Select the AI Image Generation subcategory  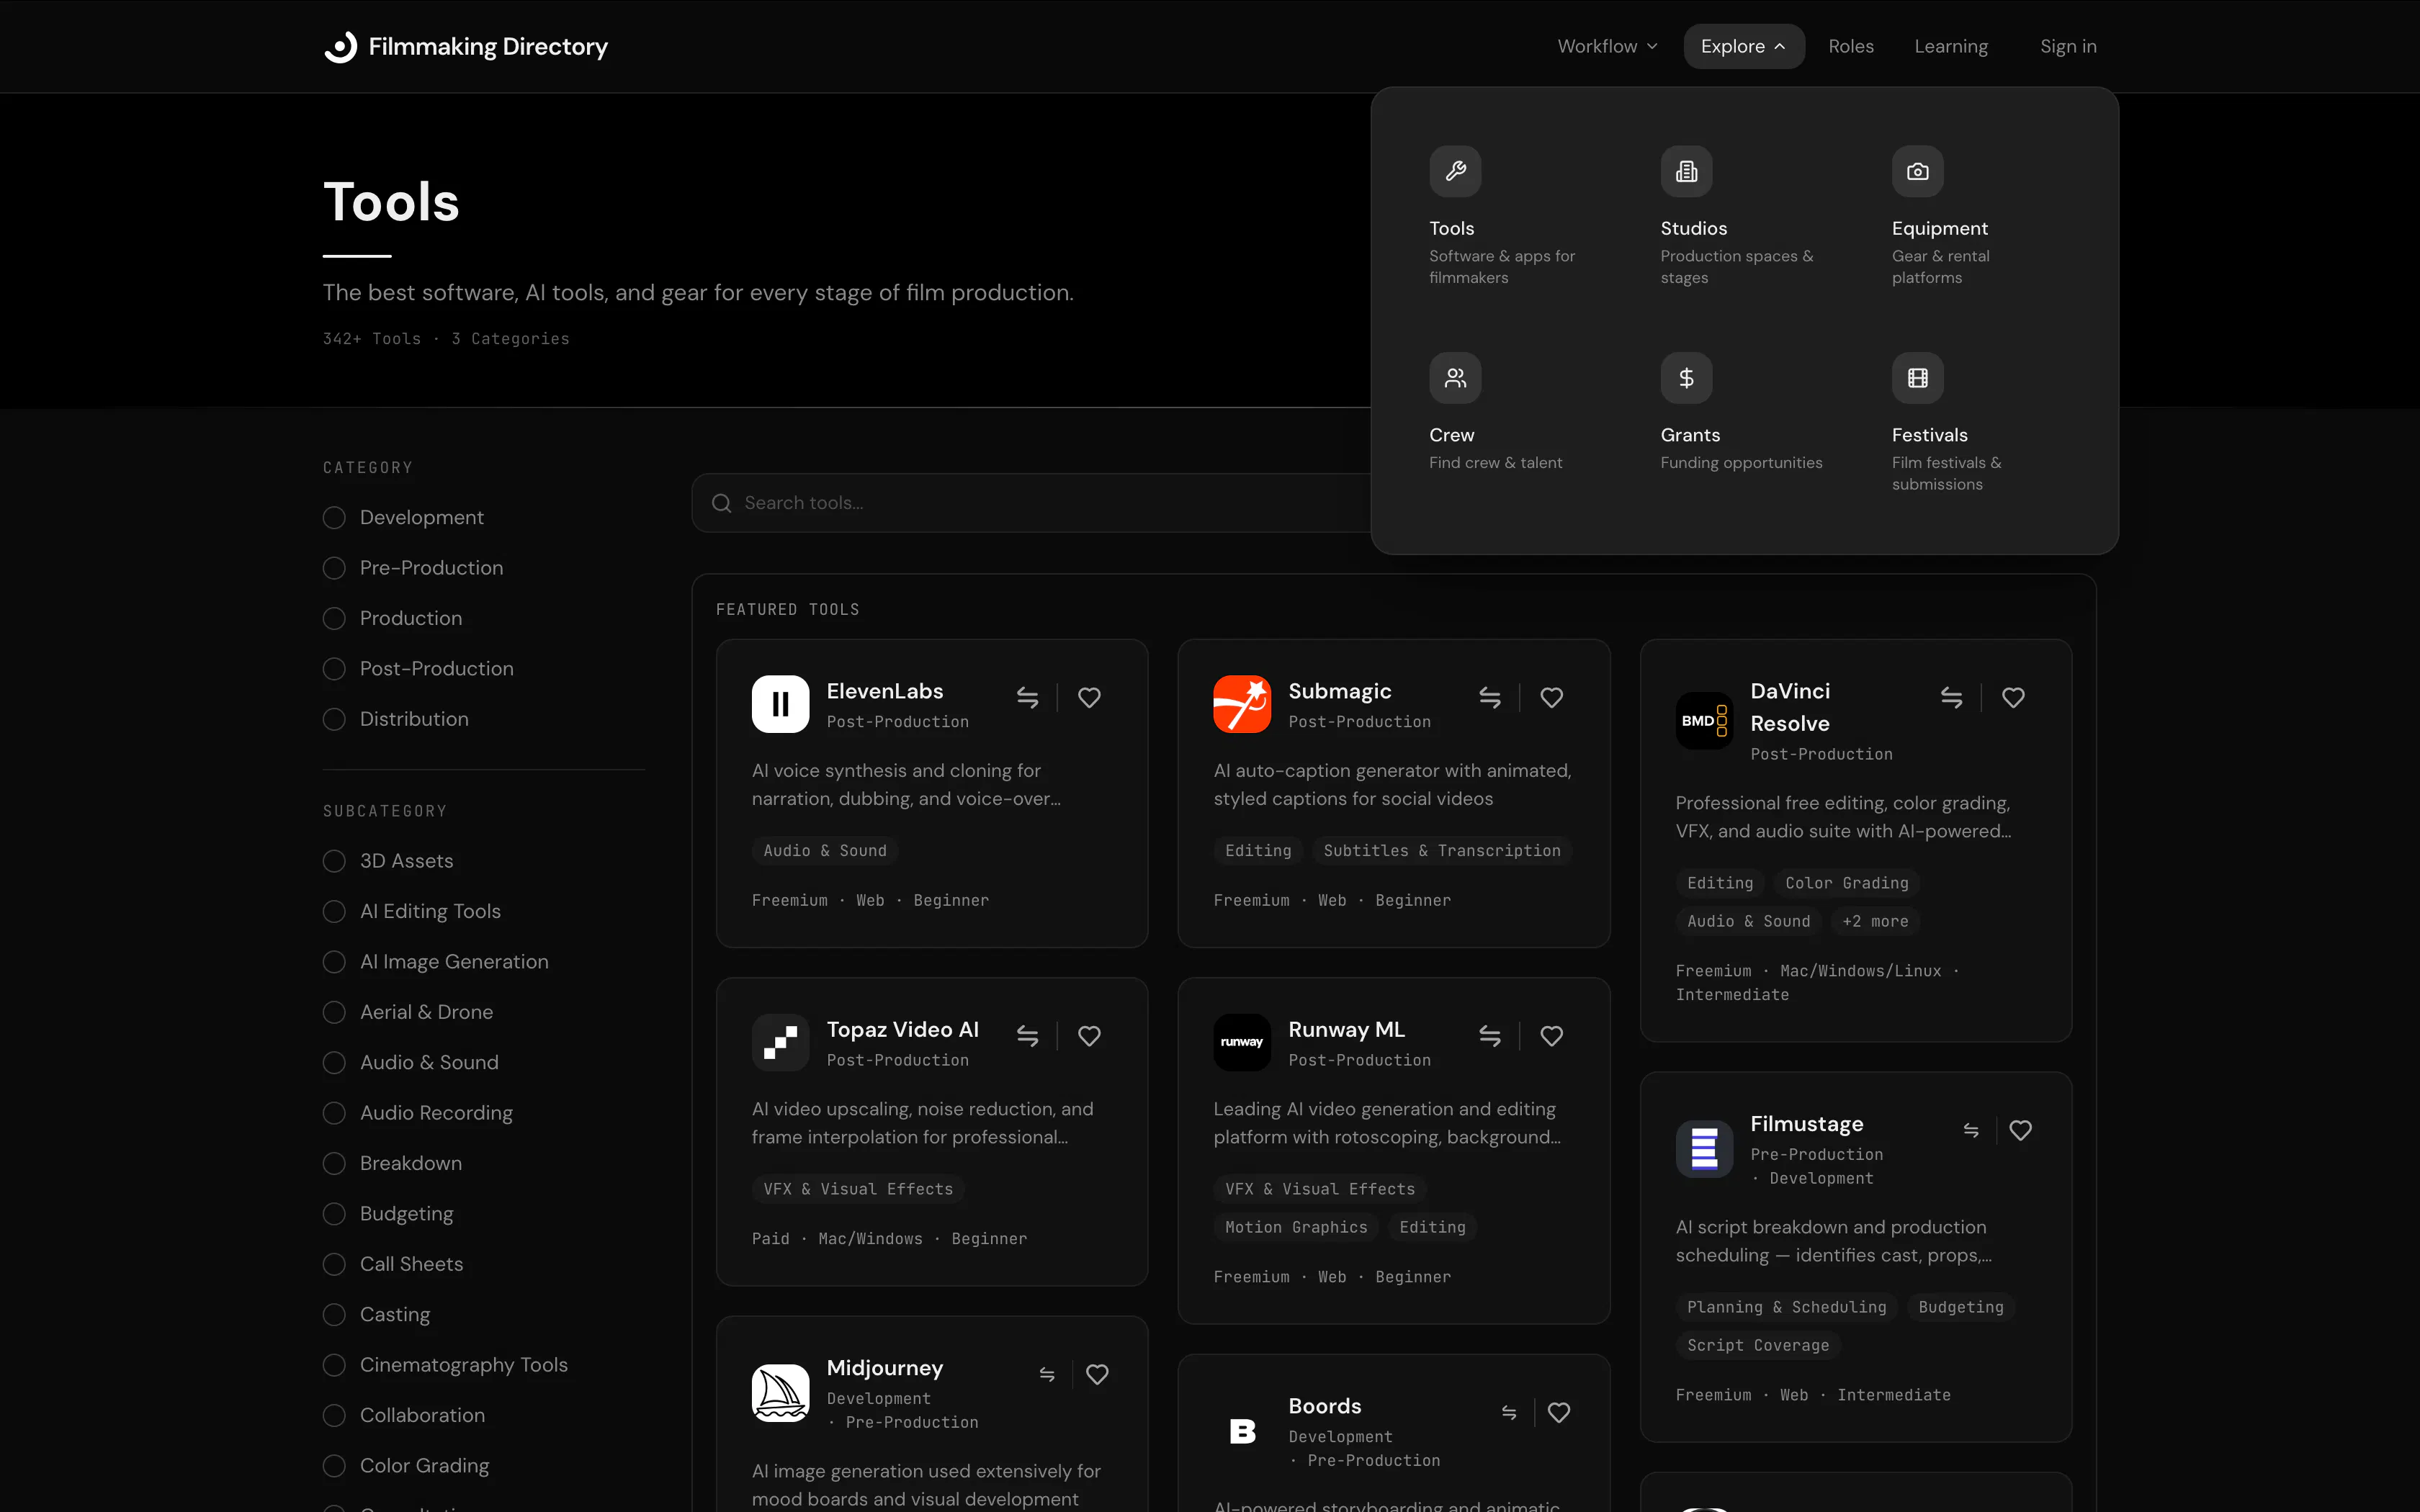tap(334, 962)
